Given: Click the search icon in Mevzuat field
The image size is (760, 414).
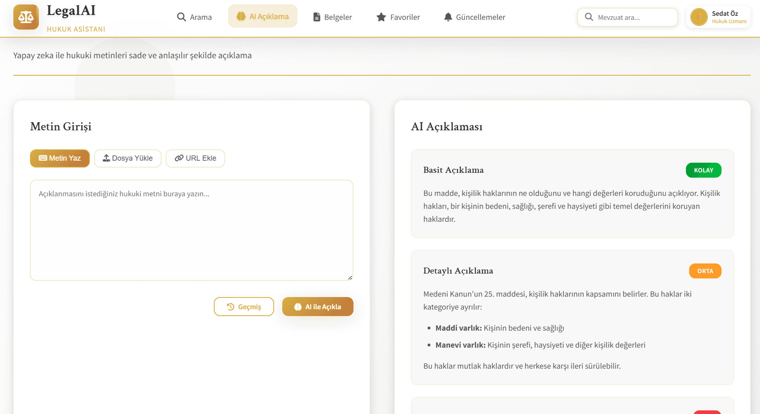Looking at the screenshot, I should tap(589, 17).
